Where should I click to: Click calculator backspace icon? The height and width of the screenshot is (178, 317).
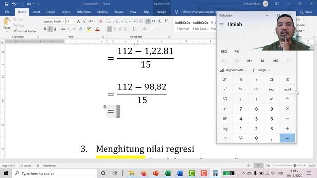click(x=287, y=79)
